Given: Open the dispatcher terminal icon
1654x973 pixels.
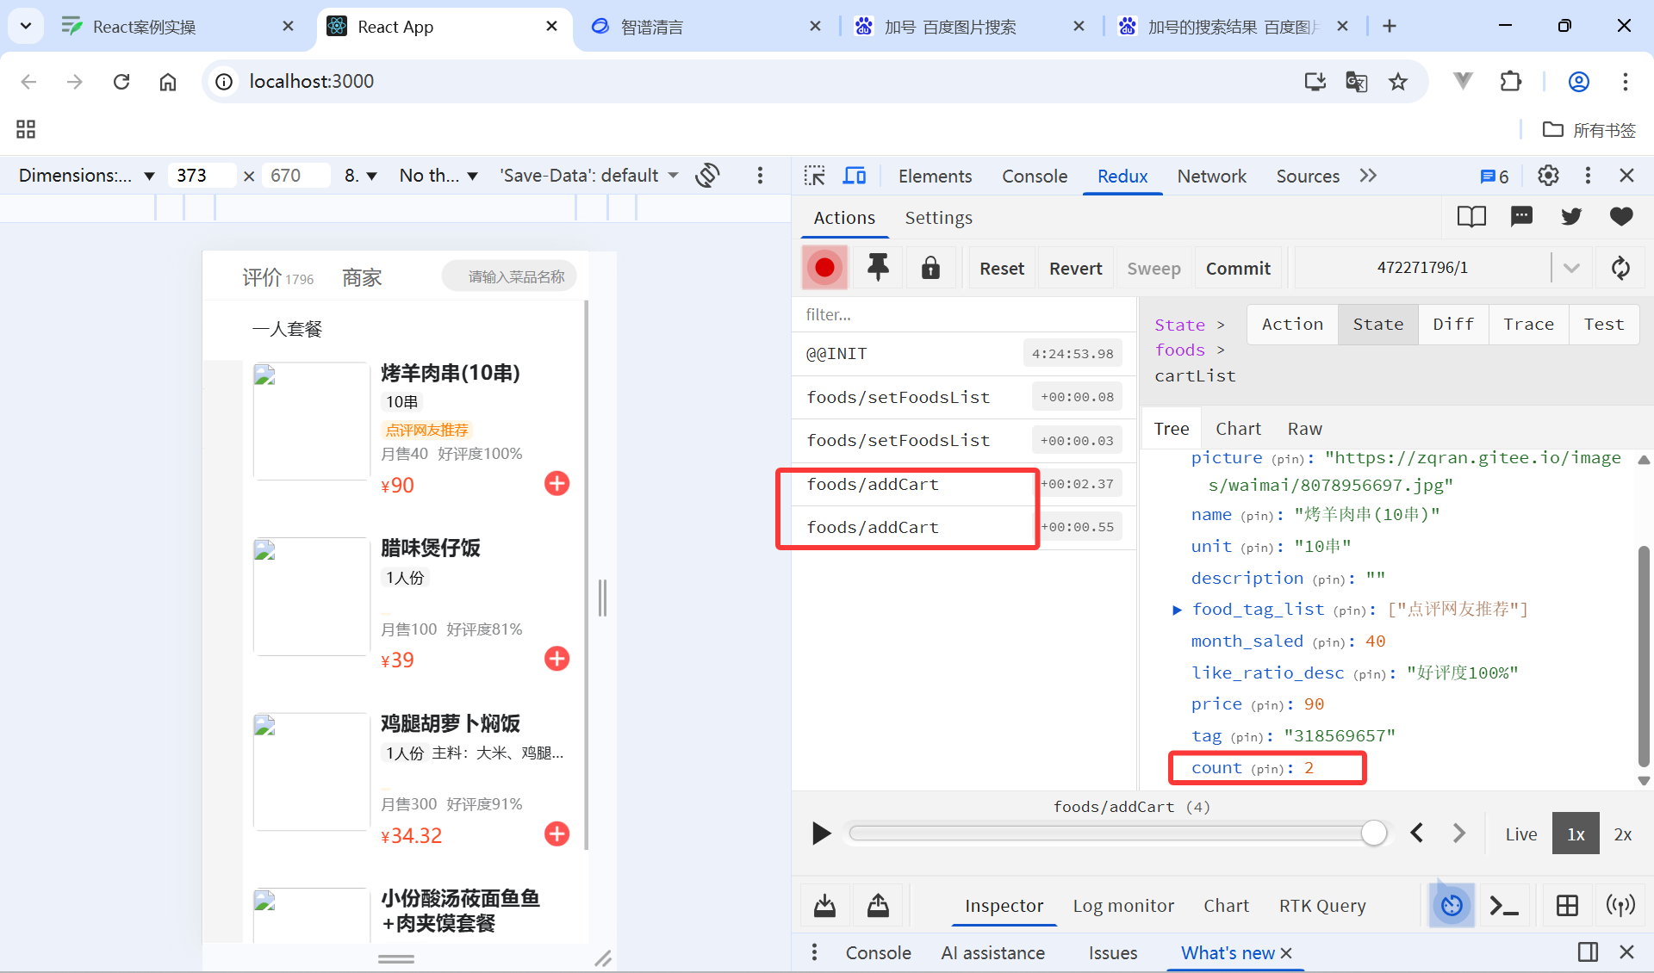Looking at the screenshot, I should (1504, 906).
